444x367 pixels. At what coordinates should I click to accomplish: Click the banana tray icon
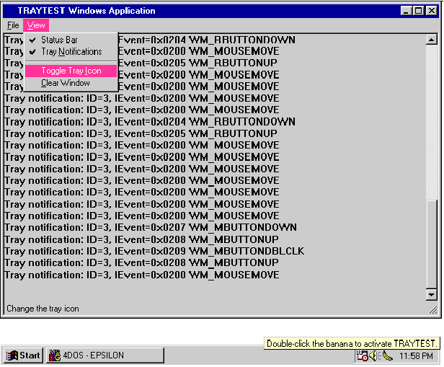(387, 355)
